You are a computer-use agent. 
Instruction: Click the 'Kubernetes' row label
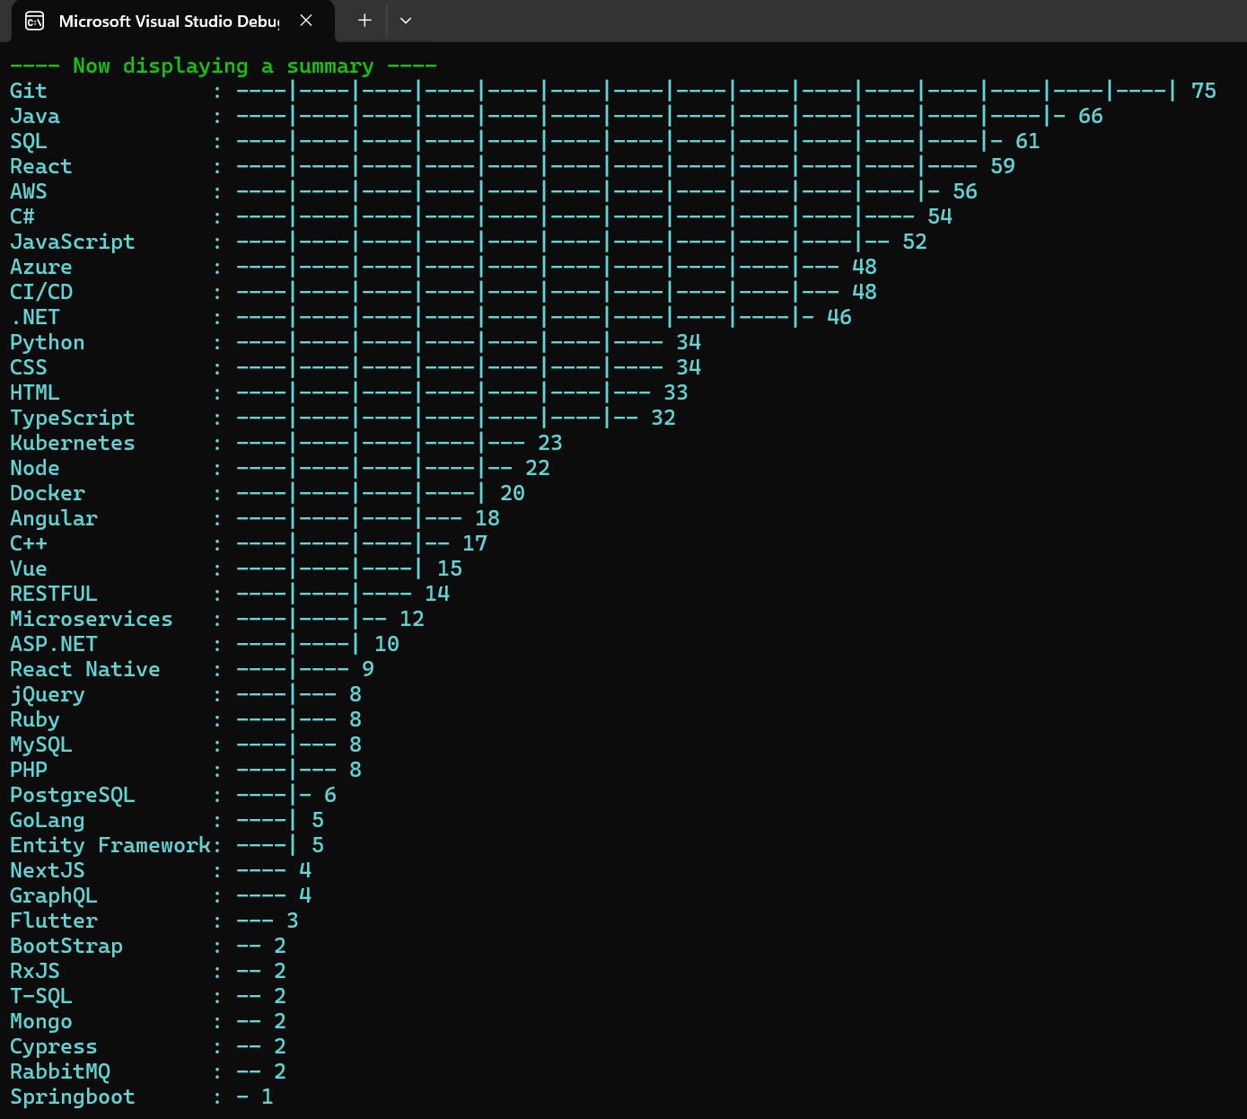point(73,443)
